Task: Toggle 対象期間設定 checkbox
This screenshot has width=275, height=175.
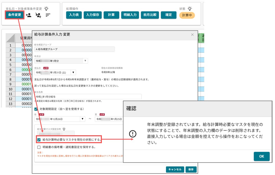Action: [x=36, y=109]
